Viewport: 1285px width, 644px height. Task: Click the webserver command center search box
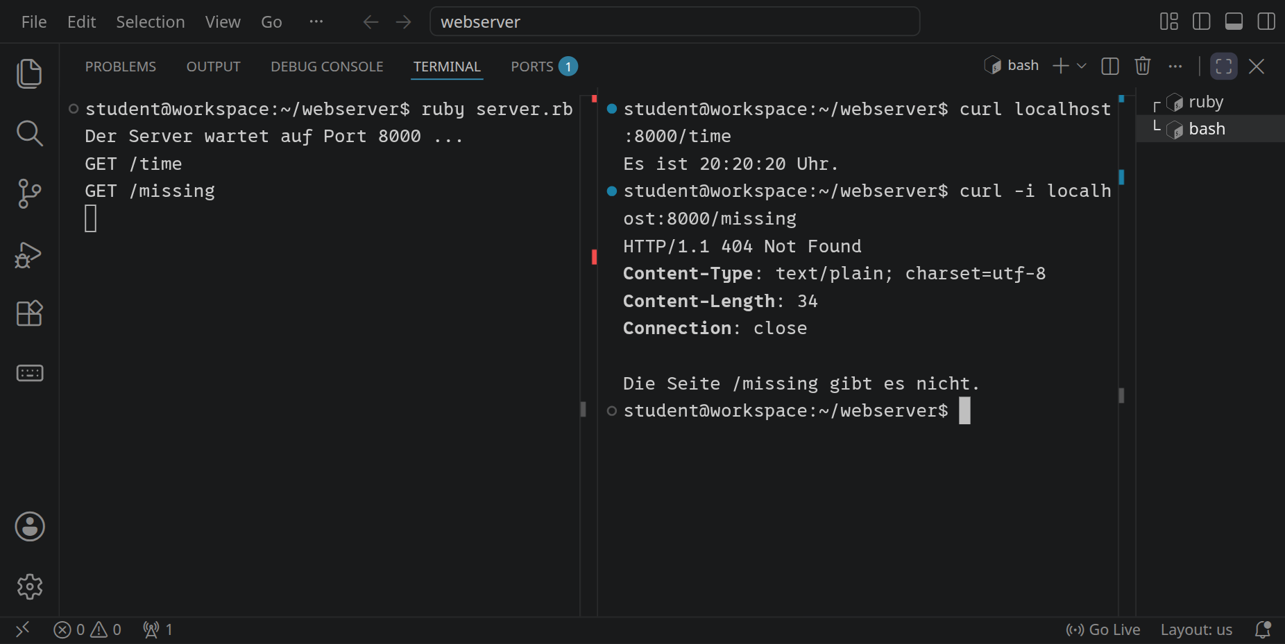pos(675,21)
